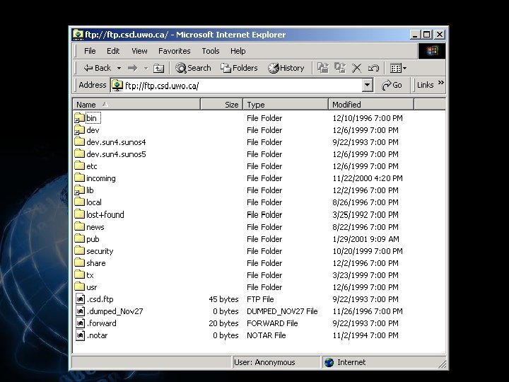
Task: Click the "NOTAR File" type text
Action: pyautogui.click(x=267, y=335)
